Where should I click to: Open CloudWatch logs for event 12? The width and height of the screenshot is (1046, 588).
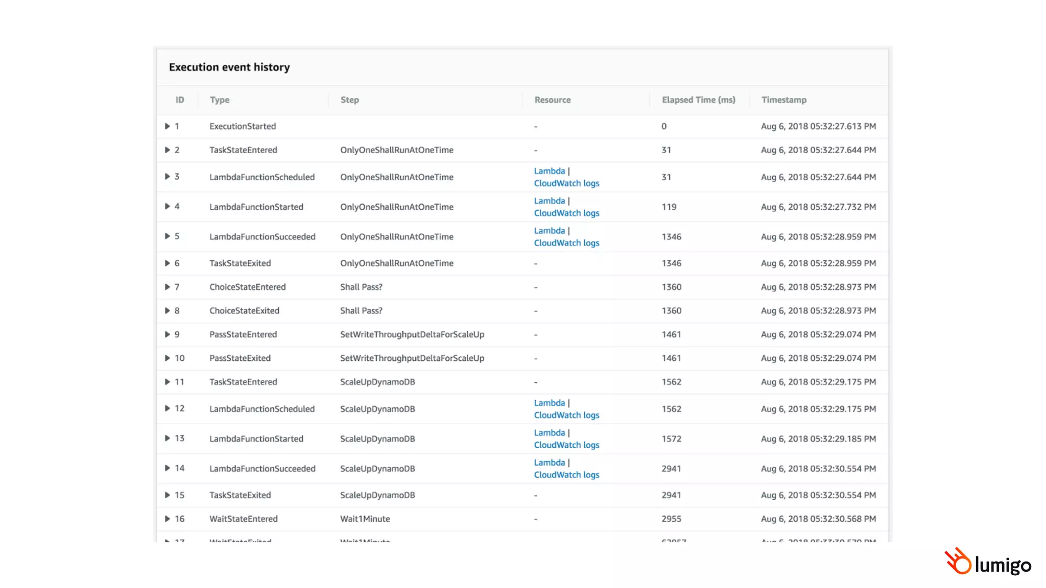tap(566, 415)
